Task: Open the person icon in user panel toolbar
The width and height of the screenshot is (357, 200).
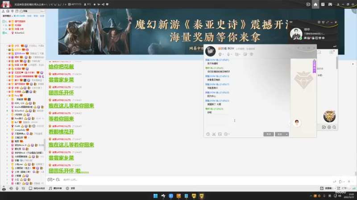Action: tap(3, 11)
